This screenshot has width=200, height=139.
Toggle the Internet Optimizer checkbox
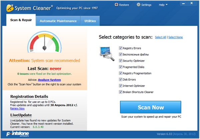[121, 86]
